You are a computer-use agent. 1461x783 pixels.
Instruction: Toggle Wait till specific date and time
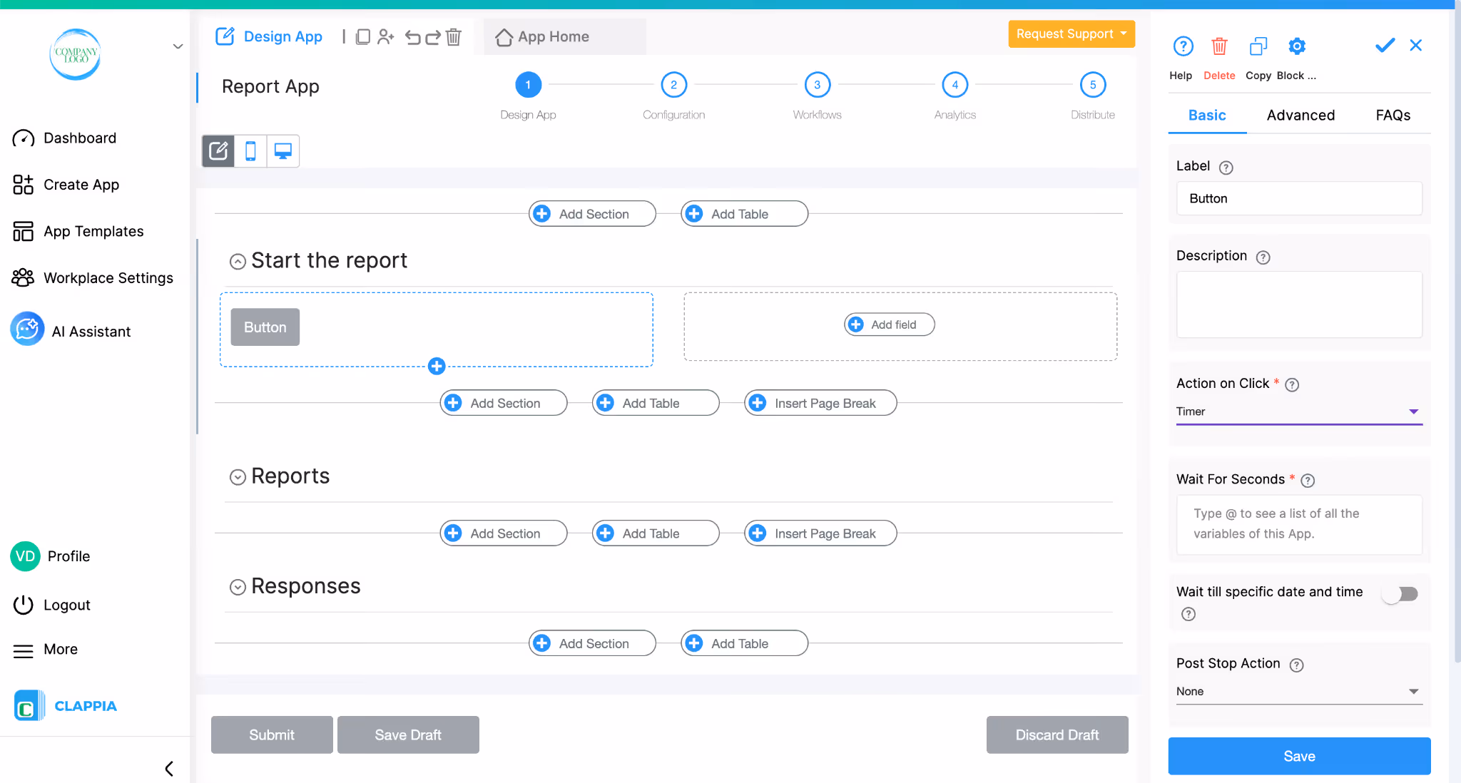click(x=1400, y=594)
